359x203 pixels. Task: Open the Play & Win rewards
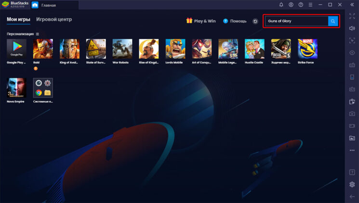click(201, 21)
